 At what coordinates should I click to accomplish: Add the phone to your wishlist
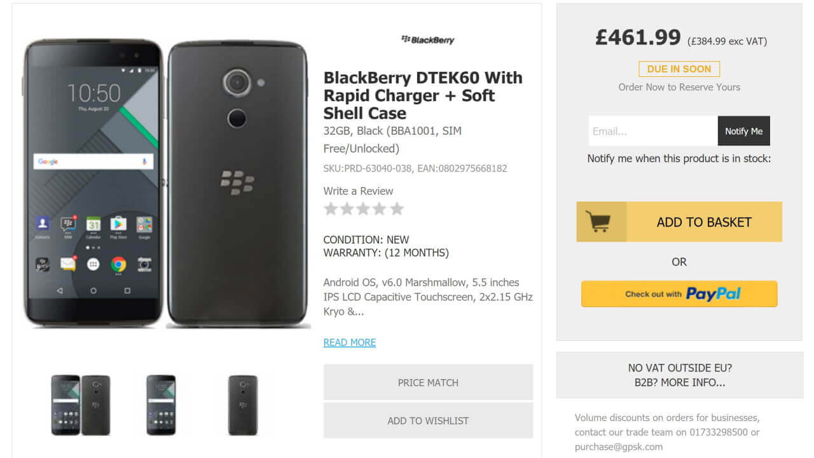pos(428,420)
